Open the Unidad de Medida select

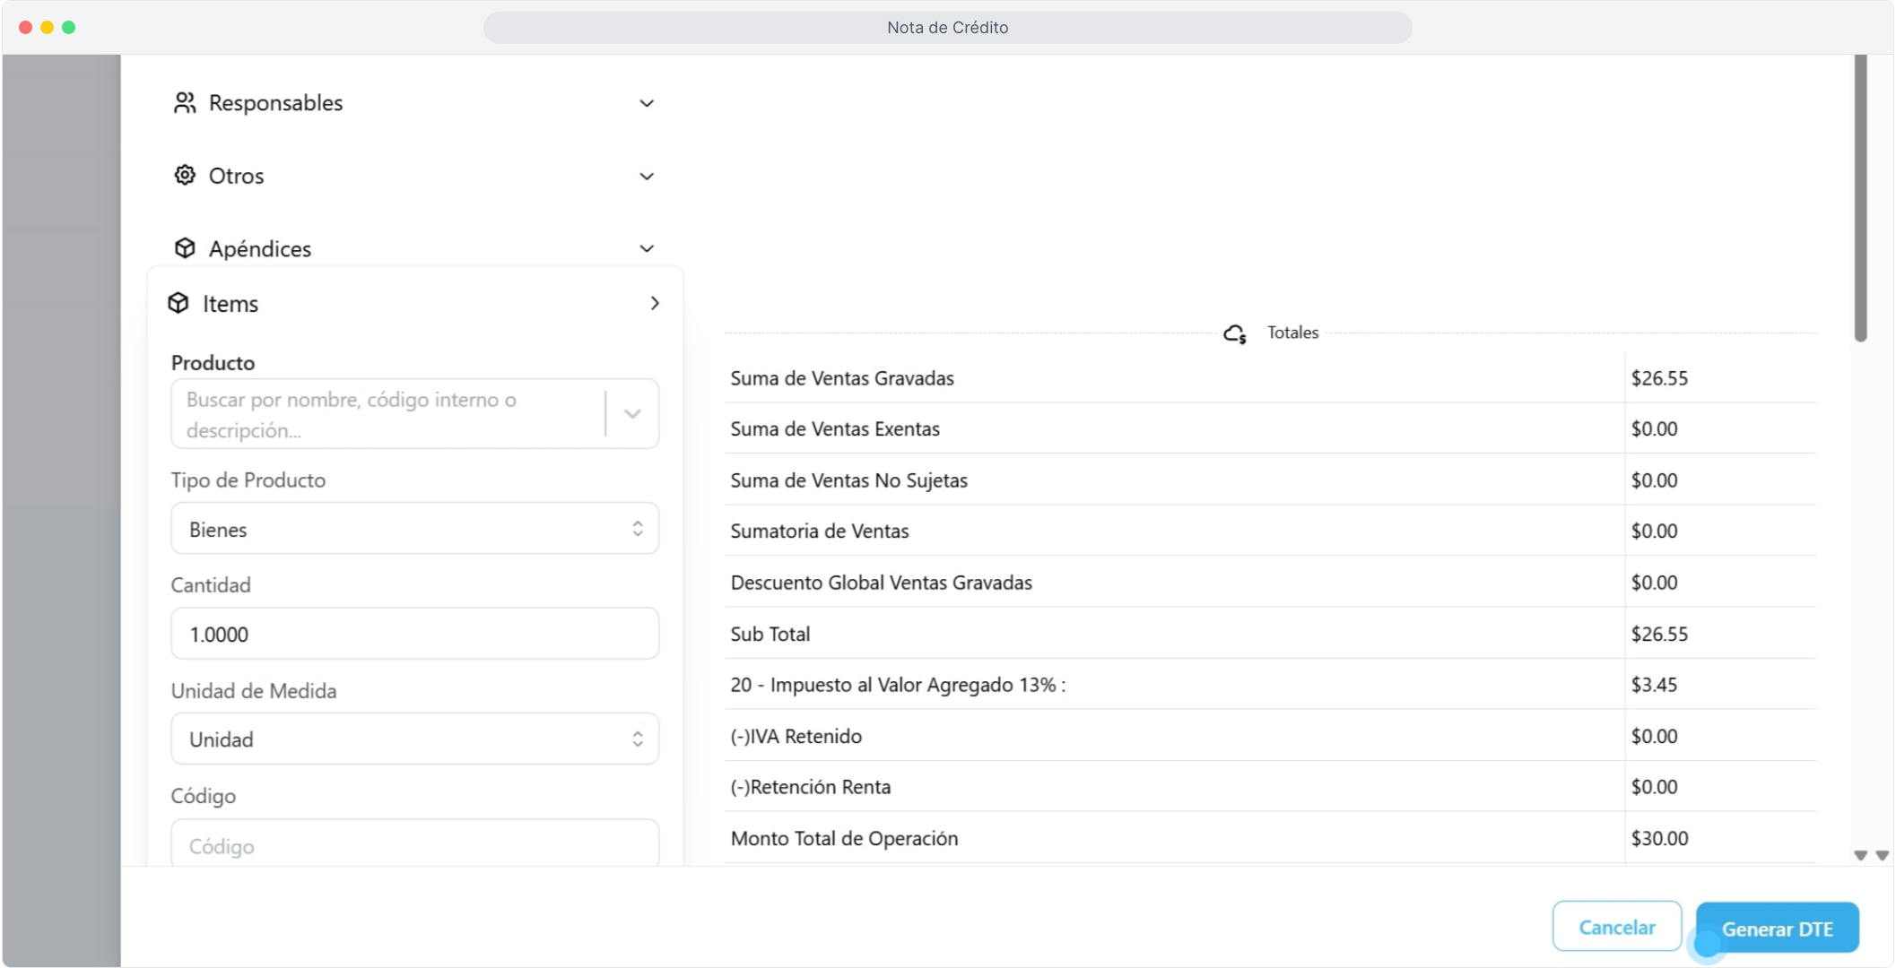pyautogui.click(x=414, y=739)
